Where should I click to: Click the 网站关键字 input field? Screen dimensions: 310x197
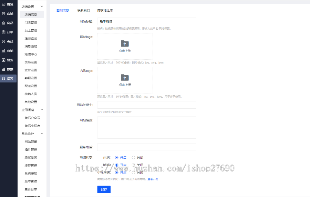[147, 105]
